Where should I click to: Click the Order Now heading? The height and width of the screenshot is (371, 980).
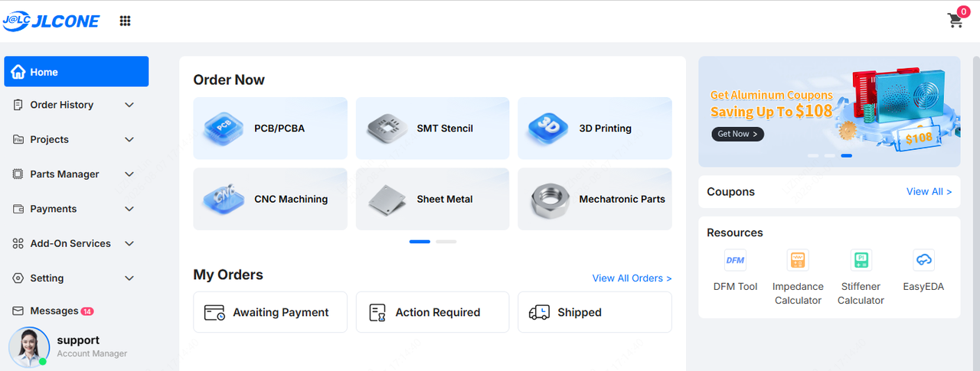point(229,80)
